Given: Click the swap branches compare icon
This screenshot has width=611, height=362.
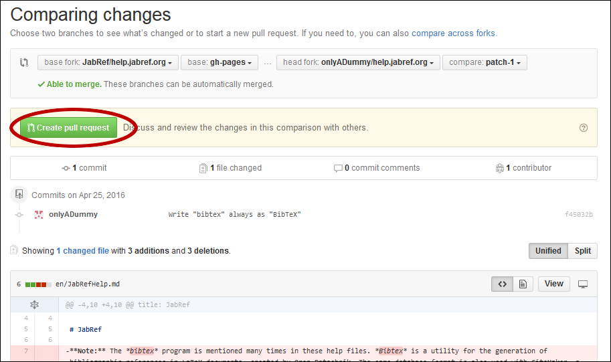Looking at the screenshot, I should coord(24,63).
